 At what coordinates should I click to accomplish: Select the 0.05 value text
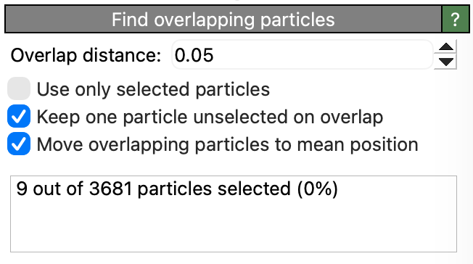tap(194, 55)
